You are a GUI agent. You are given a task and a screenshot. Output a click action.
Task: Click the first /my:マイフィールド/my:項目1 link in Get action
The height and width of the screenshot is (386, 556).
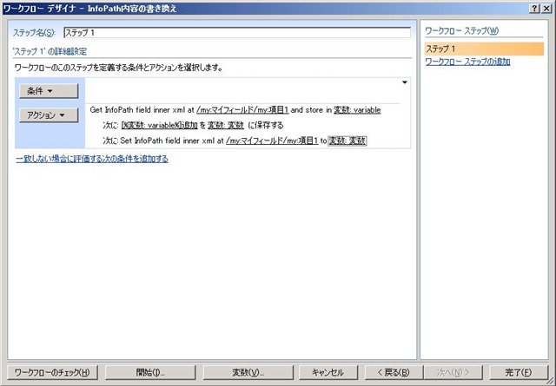(x=242, y=110)
